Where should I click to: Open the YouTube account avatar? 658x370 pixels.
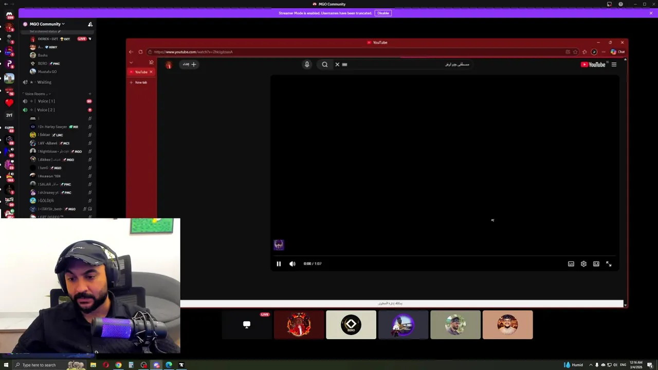click(x=169, y=65)
